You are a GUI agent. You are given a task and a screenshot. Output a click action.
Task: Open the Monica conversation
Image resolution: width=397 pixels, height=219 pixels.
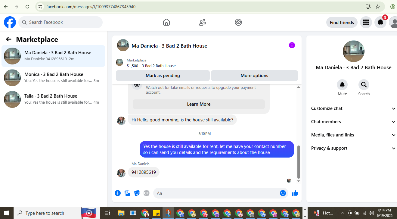click(53, 77)
